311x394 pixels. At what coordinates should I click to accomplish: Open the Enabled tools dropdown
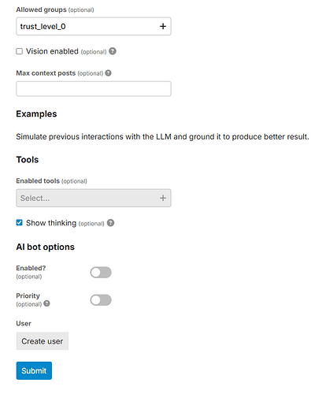[x=94, y=198]
